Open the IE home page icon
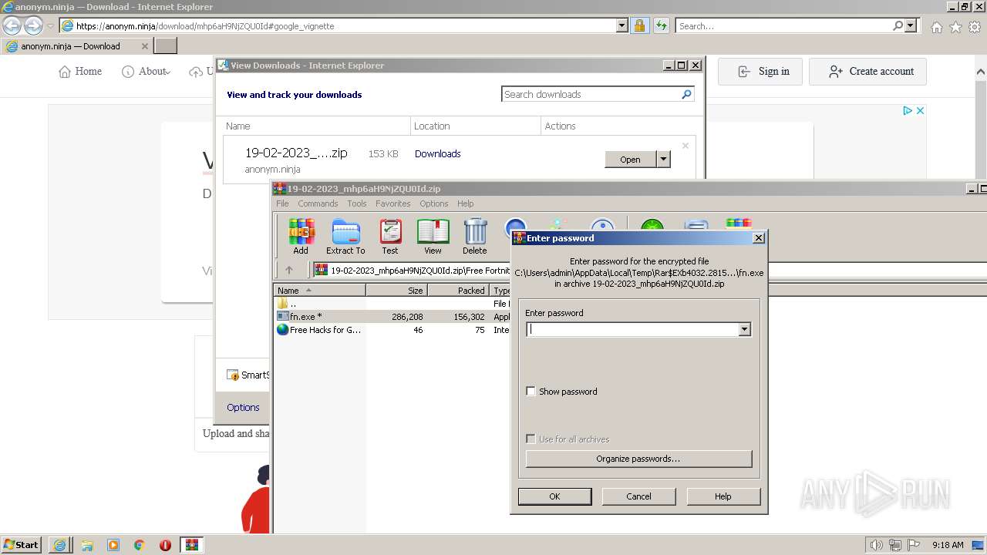Viewport: 987px width, 555px height. tap(936, 27)
